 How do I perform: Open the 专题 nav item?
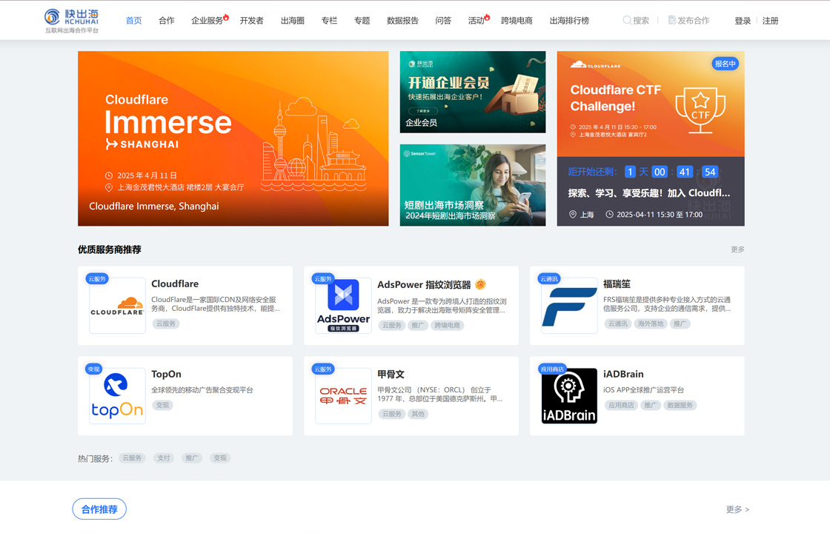pyautogui.click(x=362, y=21)
